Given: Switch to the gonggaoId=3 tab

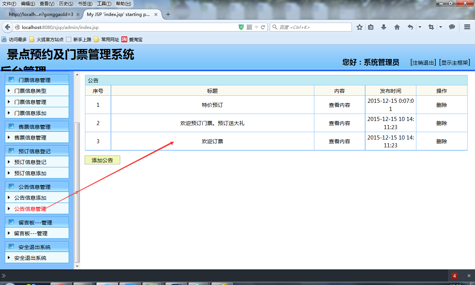Looking at the screenshot, I should pos(41,15).
